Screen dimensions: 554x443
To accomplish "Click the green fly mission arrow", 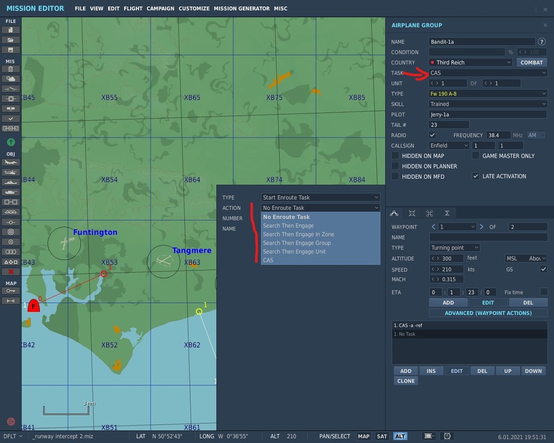I will (11, 142).
